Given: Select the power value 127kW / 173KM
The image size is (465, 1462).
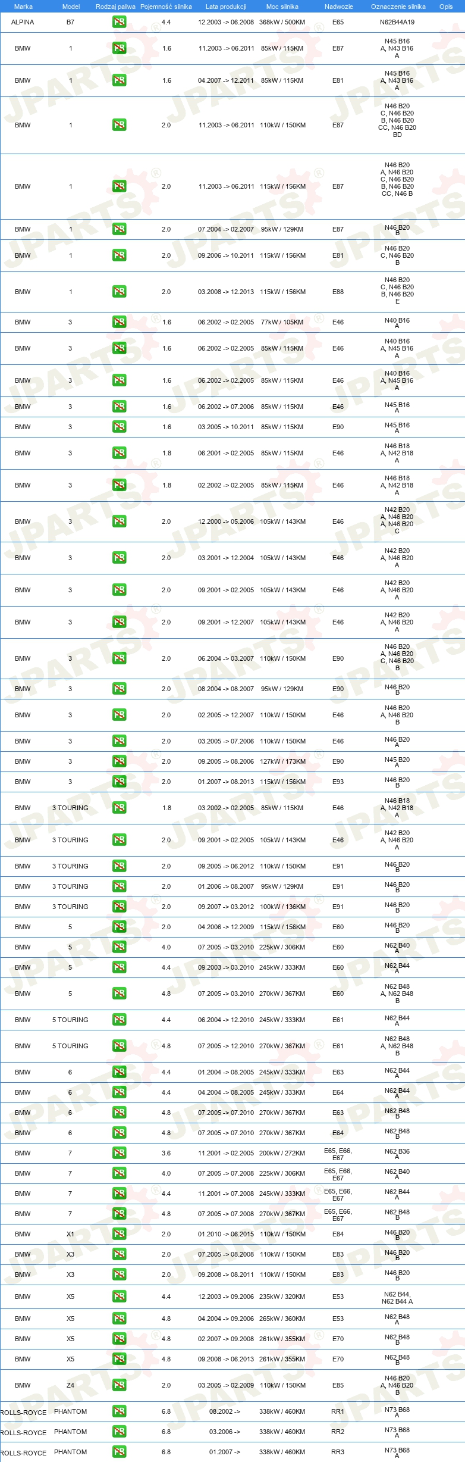Looking at the screenshot, I should pos(282,761).
